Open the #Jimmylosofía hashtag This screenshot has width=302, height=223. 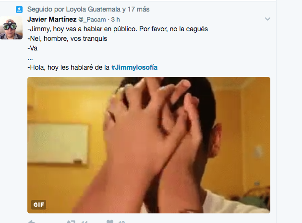click(134, 67)
